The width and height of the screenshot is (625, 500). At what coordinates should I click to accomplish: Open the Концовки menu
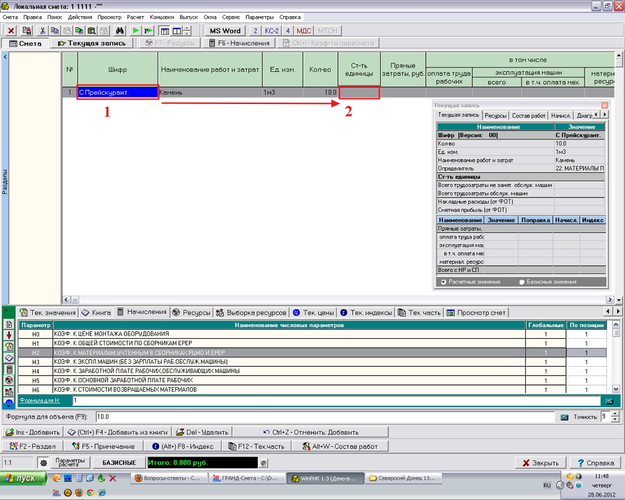click(161, 17)
